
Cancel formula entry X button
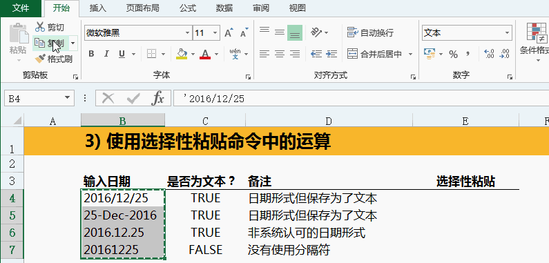[x=108, y=99]
